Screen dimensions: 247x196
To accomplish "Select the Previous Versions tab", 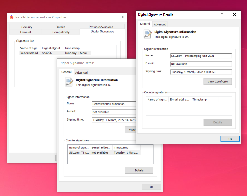I will tap(101, 27).
